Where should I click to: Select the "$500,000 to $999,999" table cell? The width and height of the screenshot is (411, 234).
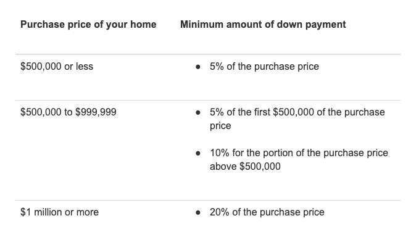[68, 112]
